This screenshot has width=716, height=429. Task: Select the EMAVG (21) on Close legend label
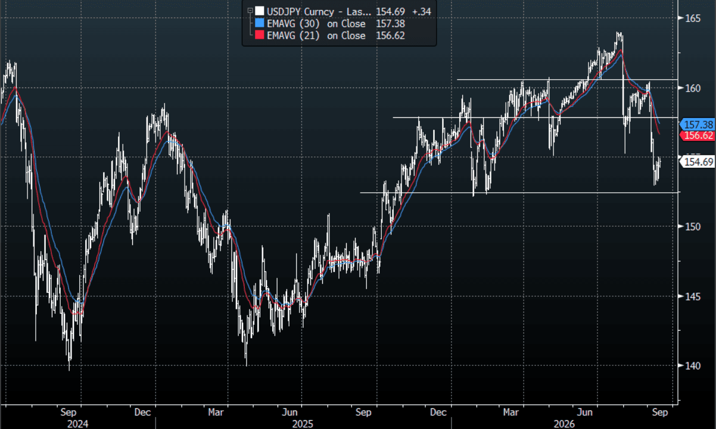316,36
